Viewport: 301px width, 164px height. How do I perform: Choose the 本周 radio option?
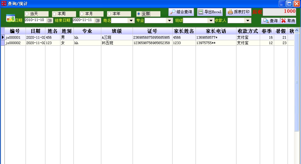[x=54, y=14]
